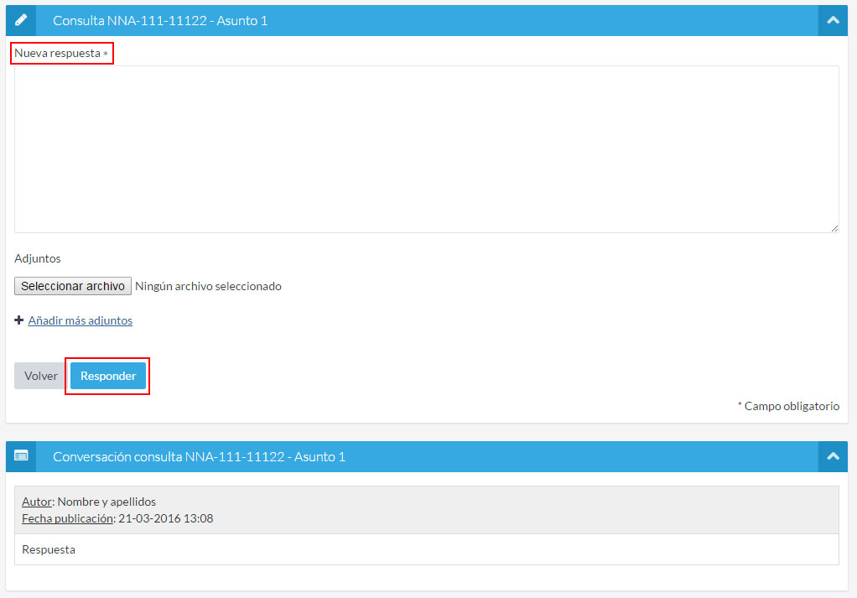Click the Nueva respuesta field label

point(57,54)
